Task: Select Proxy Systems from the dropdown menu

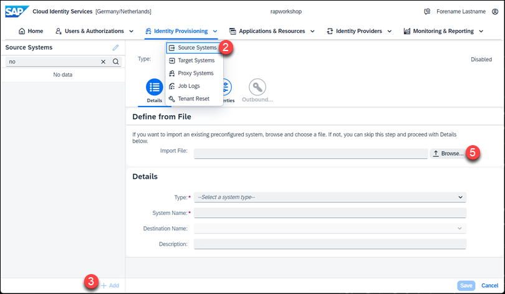Action: point(194,73)
